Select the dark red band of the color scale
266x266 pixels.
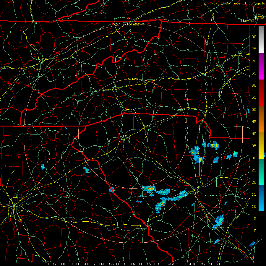(x=261, y=93)
